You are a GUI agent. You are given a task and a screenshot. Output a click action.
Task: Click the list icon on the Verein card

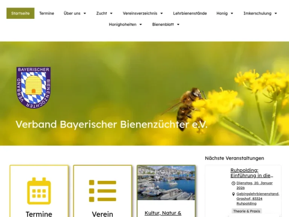[102, 191]
